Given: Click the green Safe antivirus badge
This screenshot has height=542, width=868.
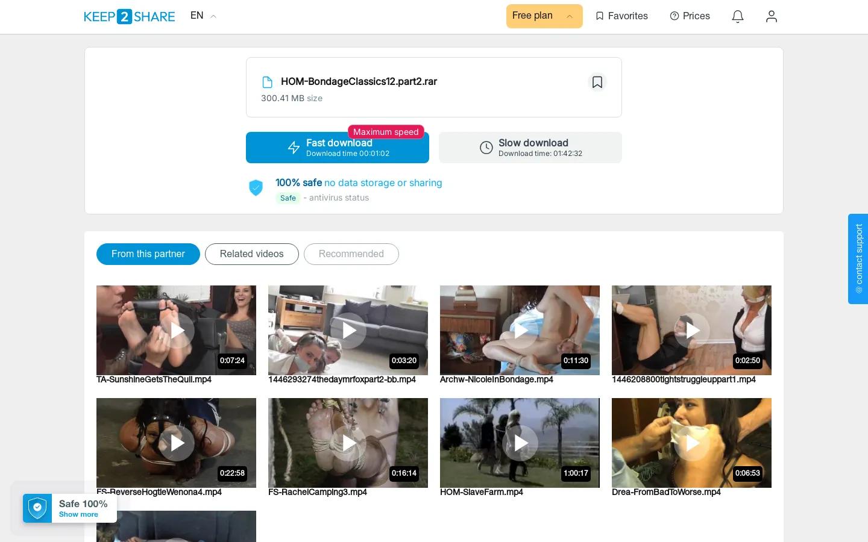Looking at the screenshot, I should pyautogui.click(x=288, y=198).
